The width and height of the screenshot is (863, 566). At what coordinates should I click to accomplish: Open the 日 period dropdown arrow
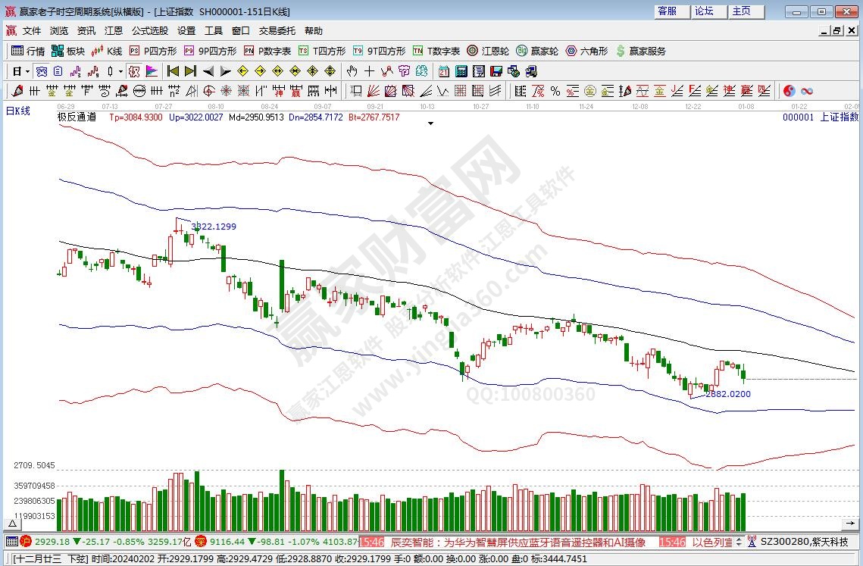tap(27, 71)
